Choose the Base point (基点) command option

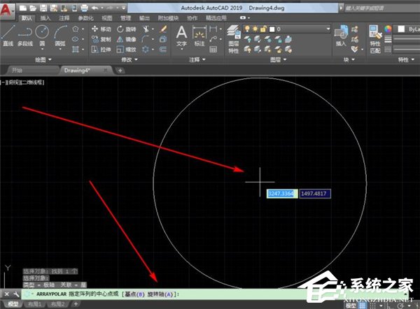(x=136, y=294)
